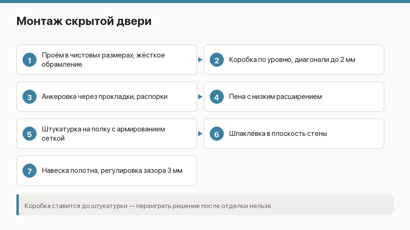Click text "Коробка по уровню, диагонали до 2 мм"
The image size is (410, 230).
(292, 60)
